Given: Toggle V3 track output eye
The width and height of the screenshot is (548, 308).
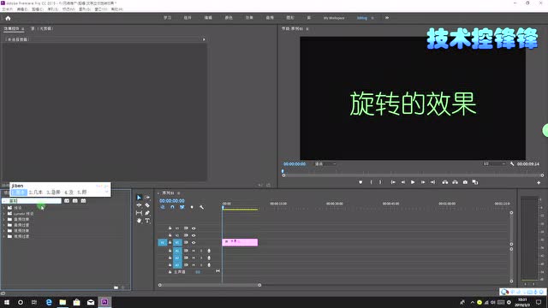Looking at the screenshot, I should pos(194,228).
